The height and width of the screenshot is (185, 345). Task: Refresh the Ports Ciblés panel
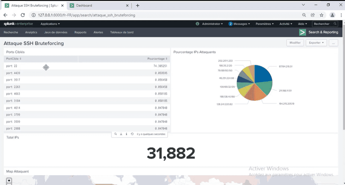(x=132, y=134)
